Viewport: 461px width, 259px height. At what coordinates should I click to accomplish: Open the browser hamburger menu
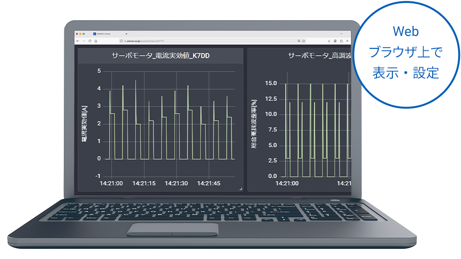347,41
